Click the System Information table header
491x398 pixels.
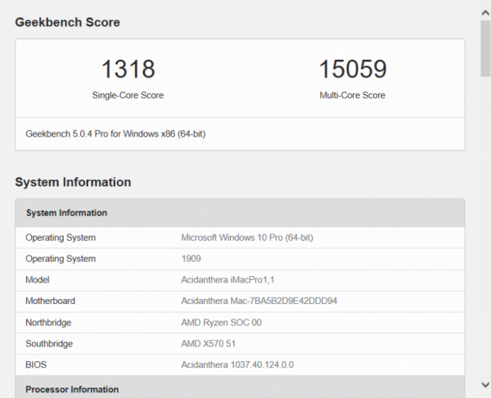pos(240,213)
